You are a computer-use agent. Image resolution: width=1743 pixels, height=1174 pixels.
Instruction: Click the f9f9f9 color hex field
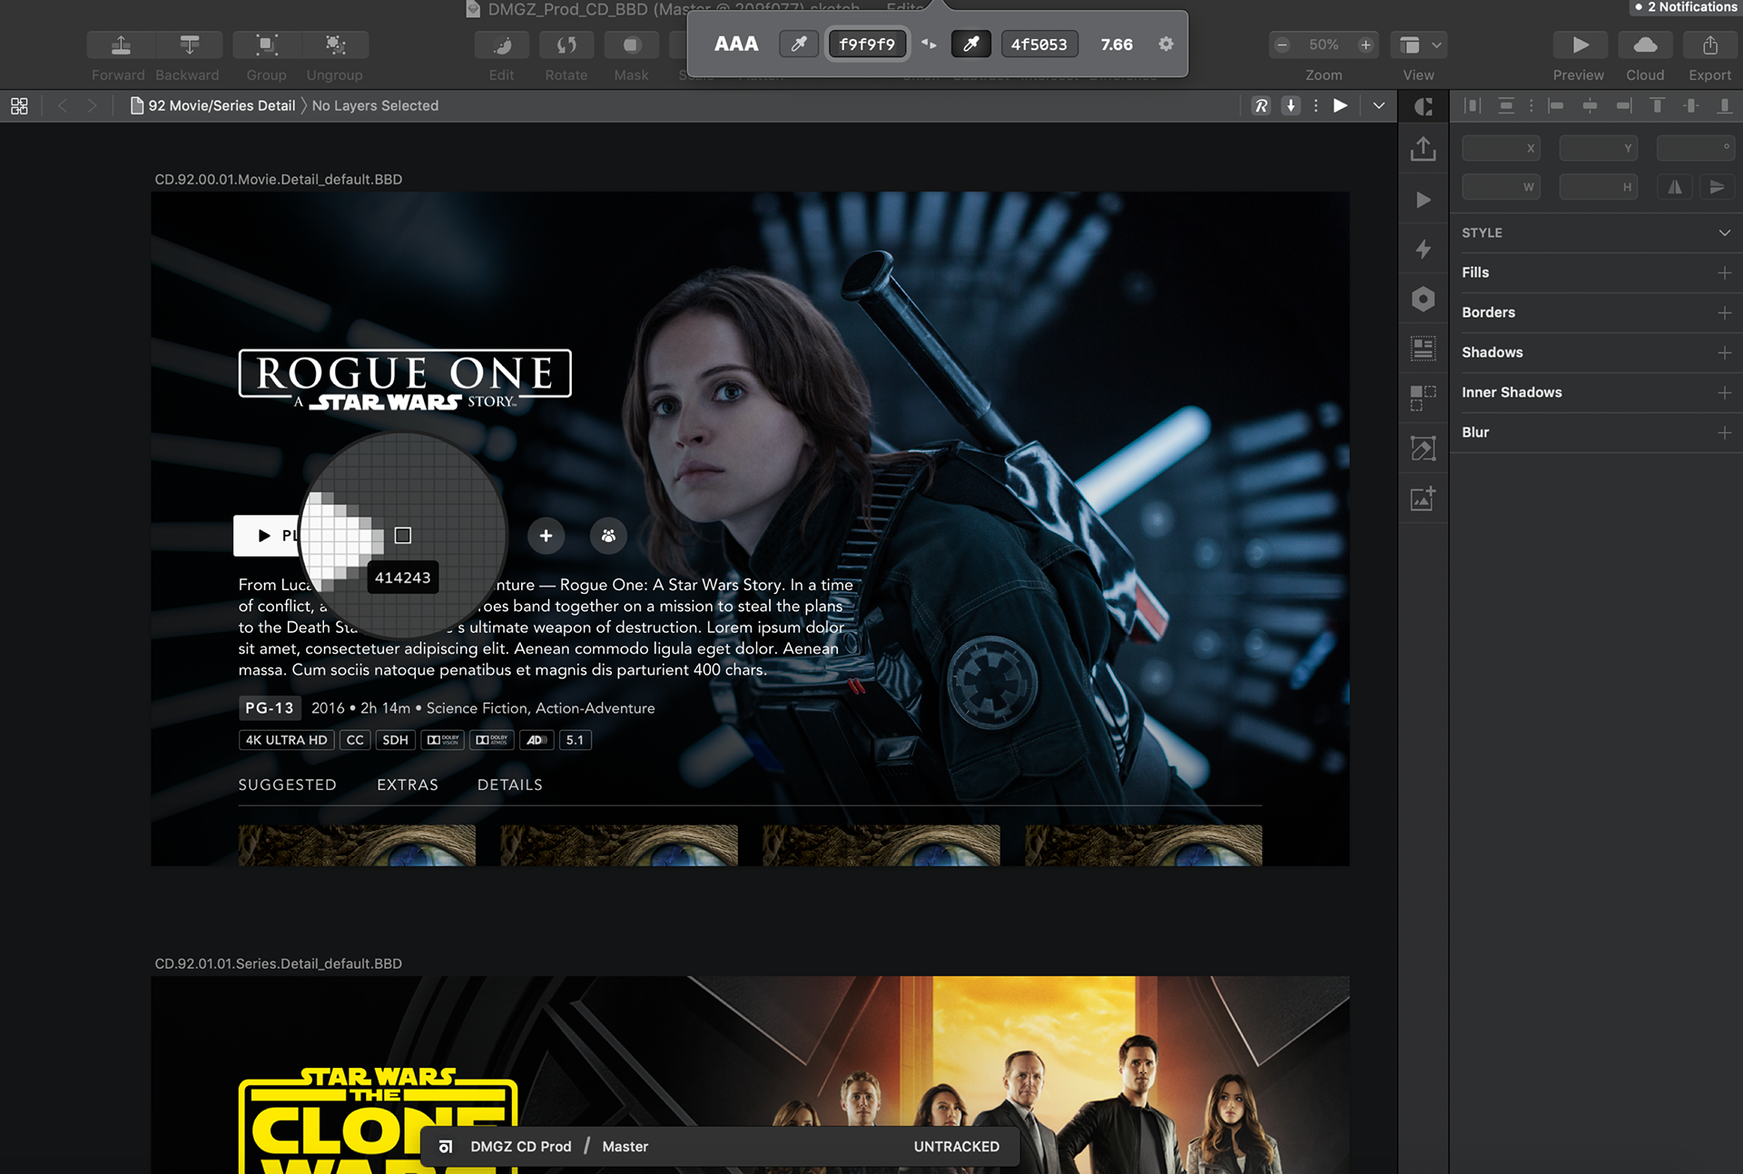pyautogui.click(x=867, y=44)
